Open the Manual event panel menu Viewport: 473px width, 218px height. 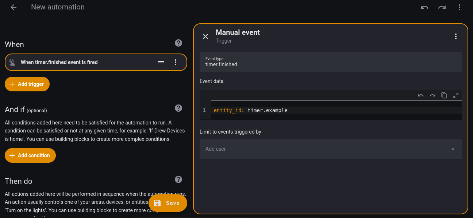455,36
